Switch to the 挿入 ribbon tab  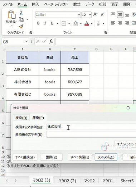(x=35, y=4)
